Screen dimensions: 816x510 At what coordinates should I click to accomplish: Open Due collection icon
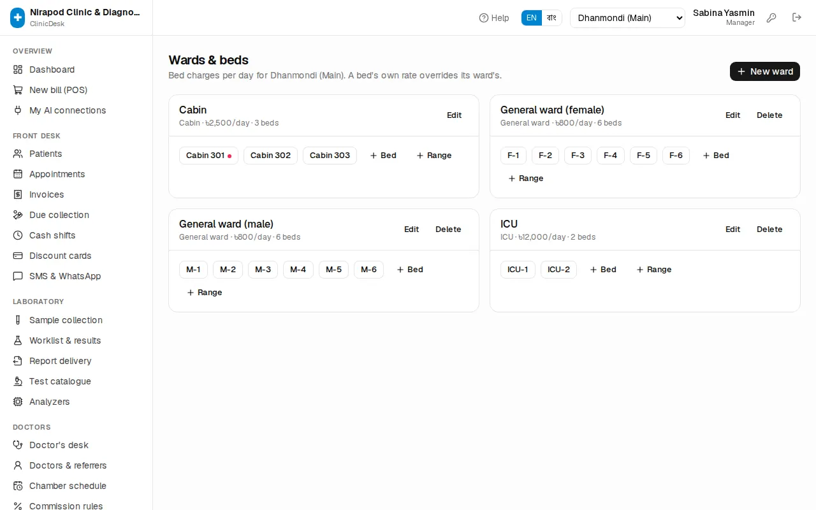tap(18, 215)
